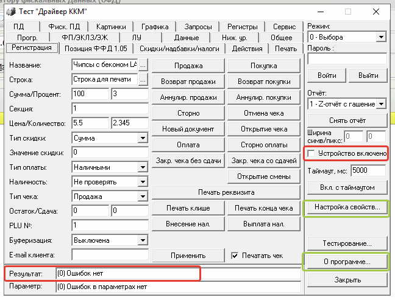Open the Тип оплаты dropdown
Image resolution: width=395 pixels, height=300 pixels.
[143, 167]
